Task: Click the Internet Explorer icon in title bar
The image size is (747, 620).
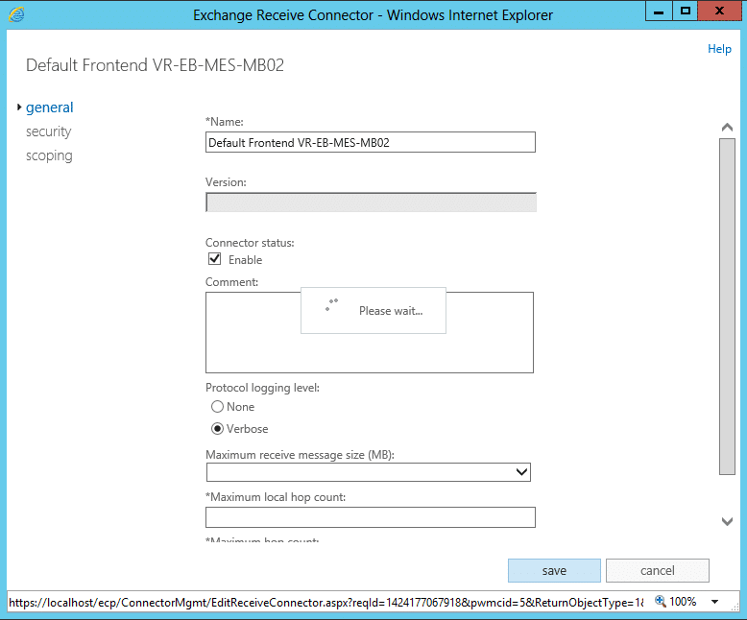Action: pyautogui.click(x=16, y=14)
